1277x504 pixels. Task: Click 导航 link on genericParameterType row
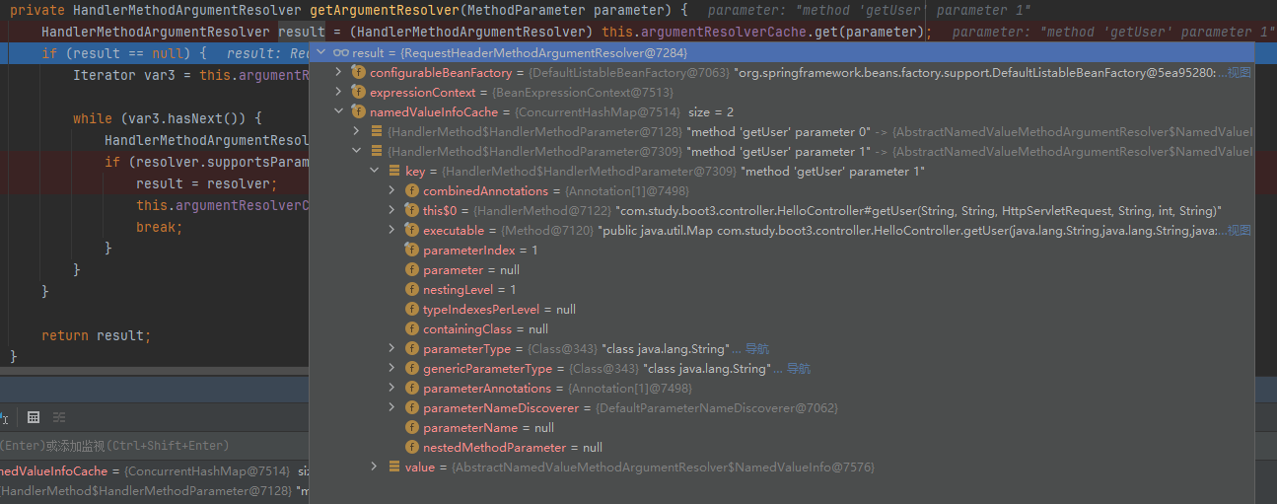click(x=799, y=368)
